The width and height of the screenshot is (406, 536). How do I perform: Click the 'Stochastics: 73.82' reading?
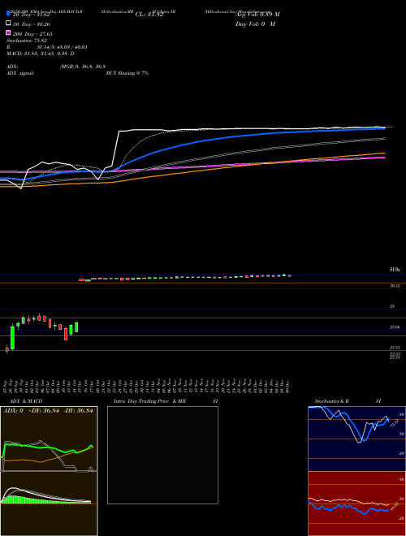(26, 41)
